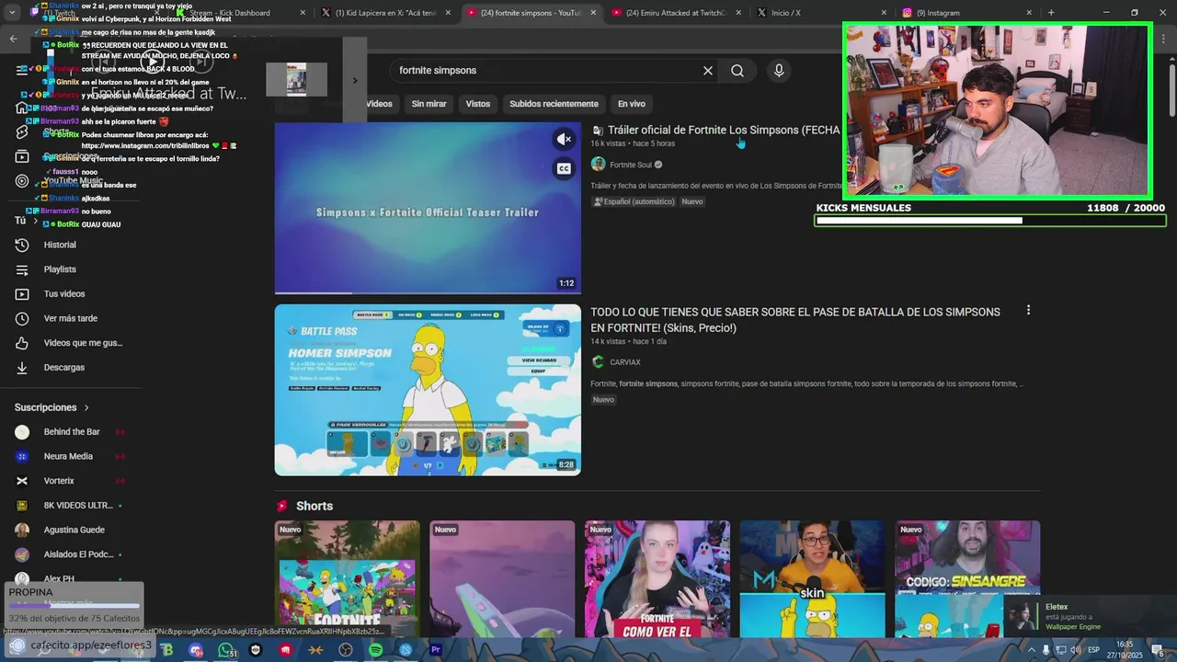Open 'Tráiler oficial de Fortnite Los Simpsons' title

724,131
